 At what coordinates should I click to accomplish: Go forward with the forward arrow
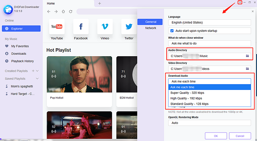[56, 11]
